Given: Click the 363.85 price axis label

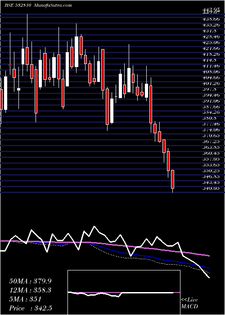Looking at the screenshot, I should [x=210, y=148].
